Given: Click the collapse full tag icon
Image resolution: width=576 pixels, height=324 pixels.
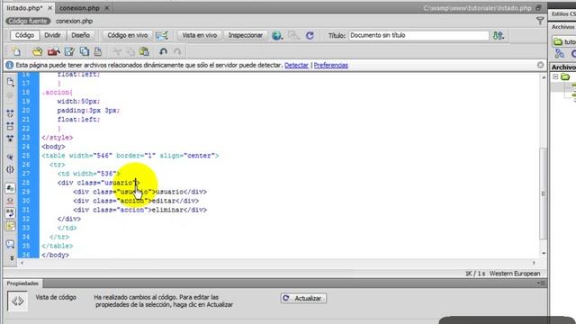Looking at the screenshot, I should point(10,113).
